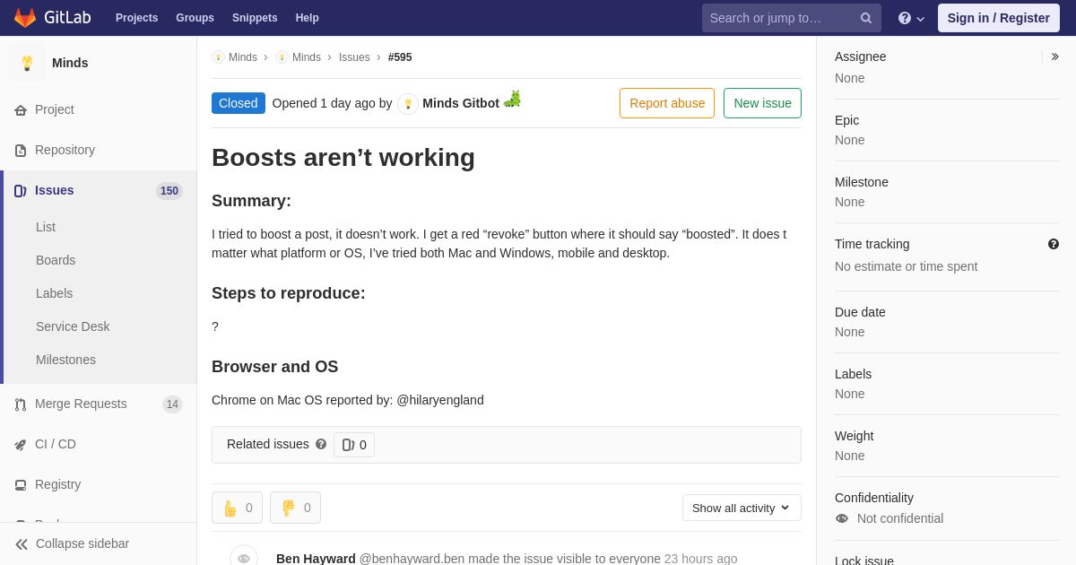1076x565 pixels.
Task: Click the Project home icon in sidebar
Action: [x=21, y=110]
